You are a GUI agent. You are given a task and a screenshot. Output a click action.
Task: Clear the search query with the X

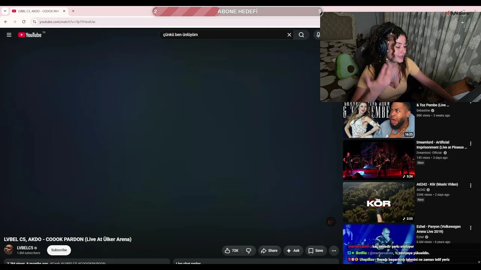pos(289,35)
